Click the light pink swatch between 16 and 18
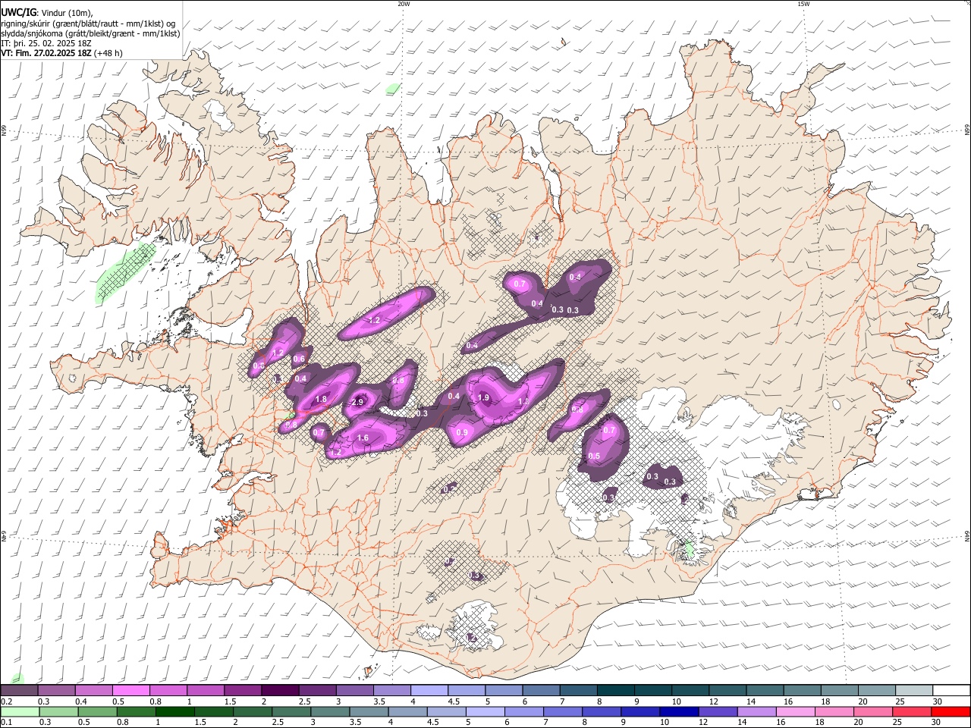The width and height of the screenshot is (971, 728). pyautogui.click(x=795, y=712)
